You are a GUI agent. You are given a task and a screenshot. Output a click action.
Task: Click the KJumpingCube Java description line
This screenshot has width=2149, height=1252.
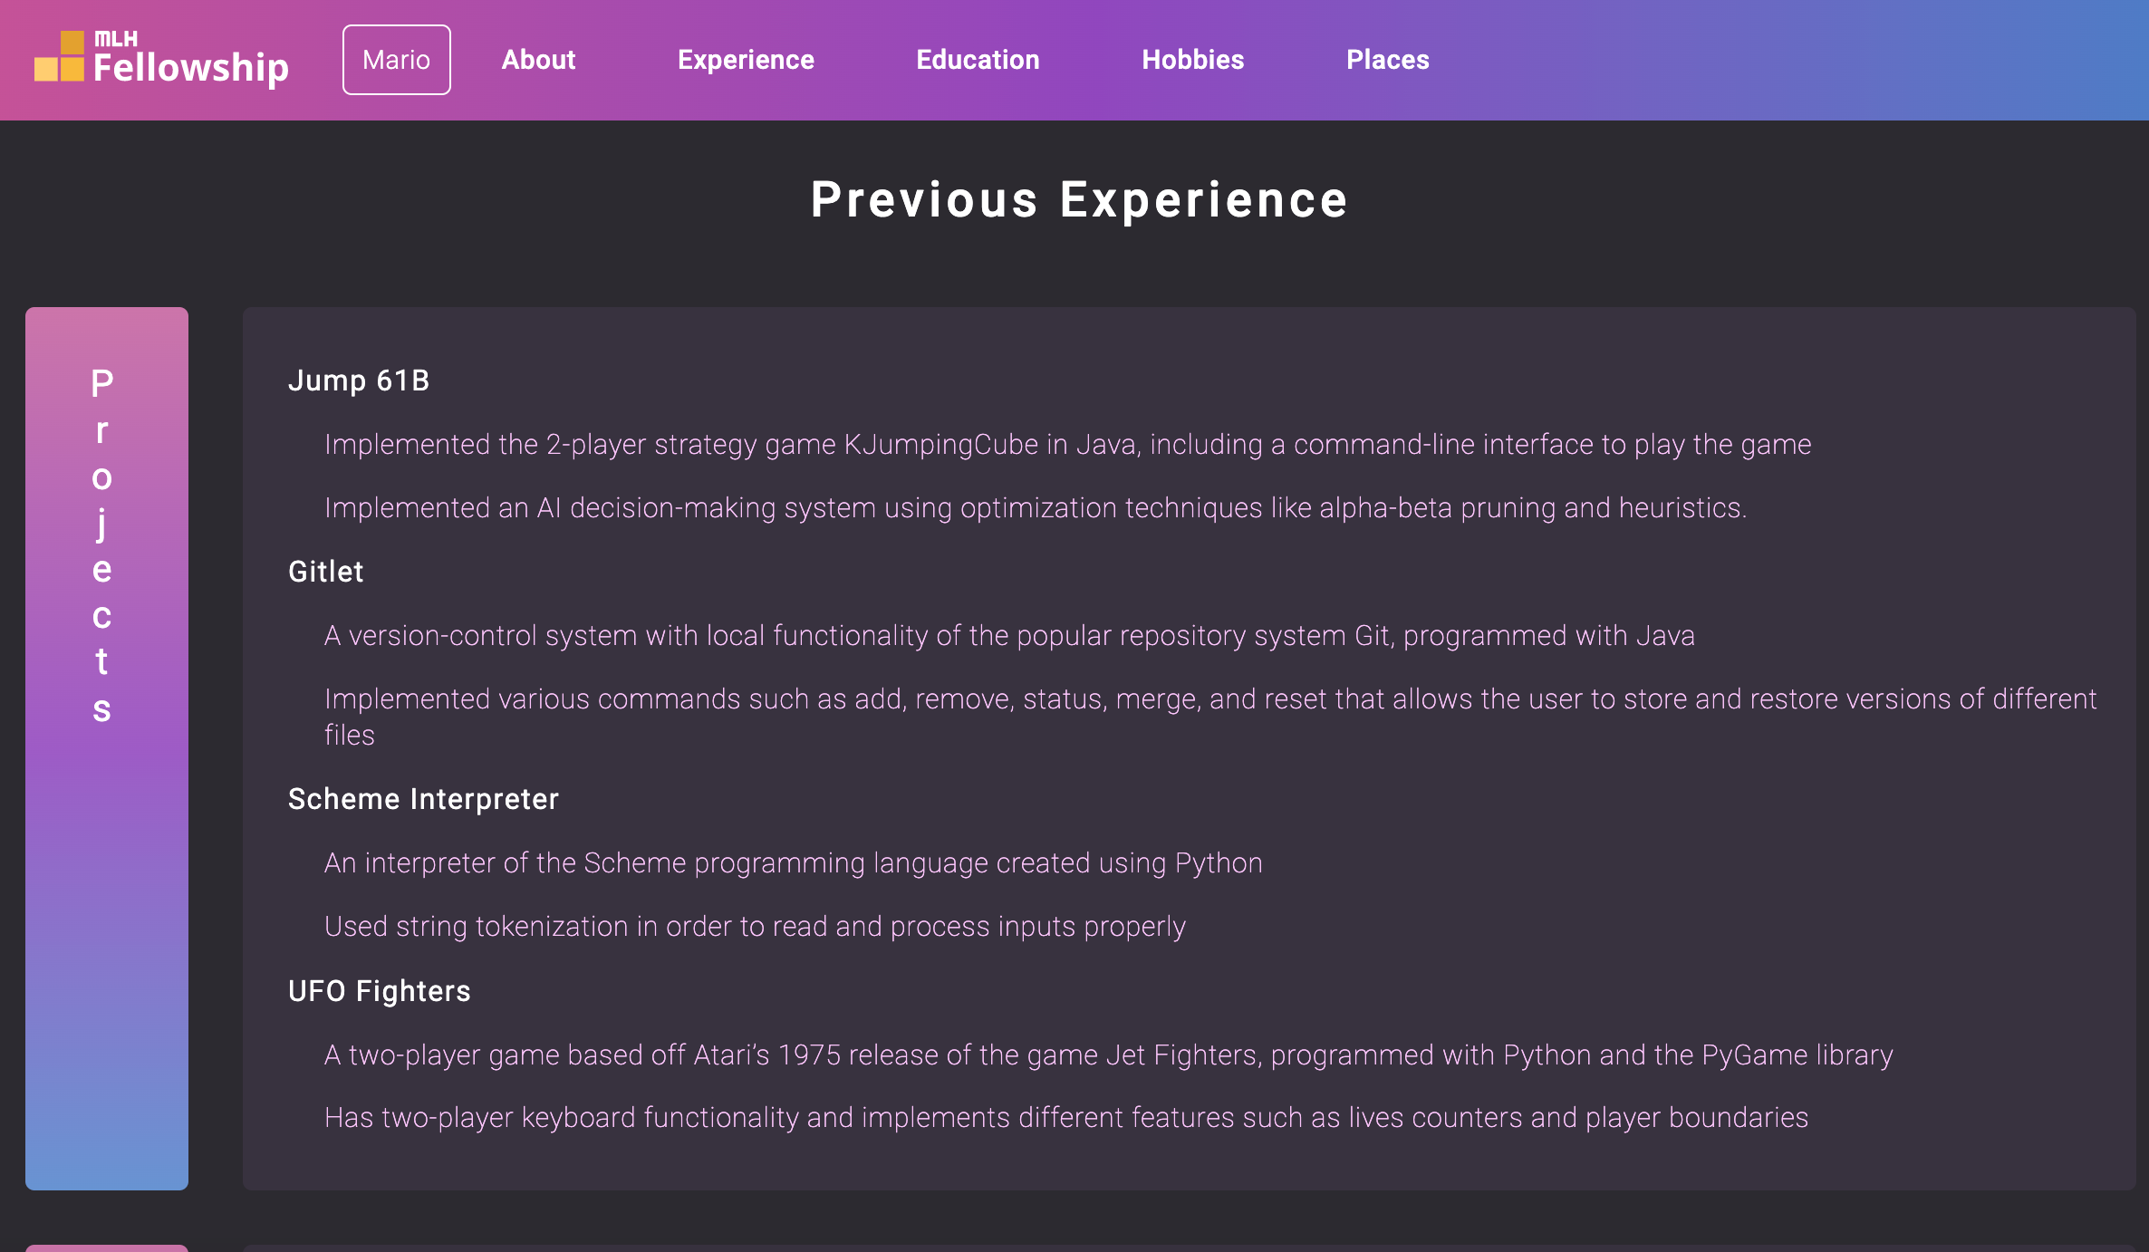click(x=1067, y=445)
